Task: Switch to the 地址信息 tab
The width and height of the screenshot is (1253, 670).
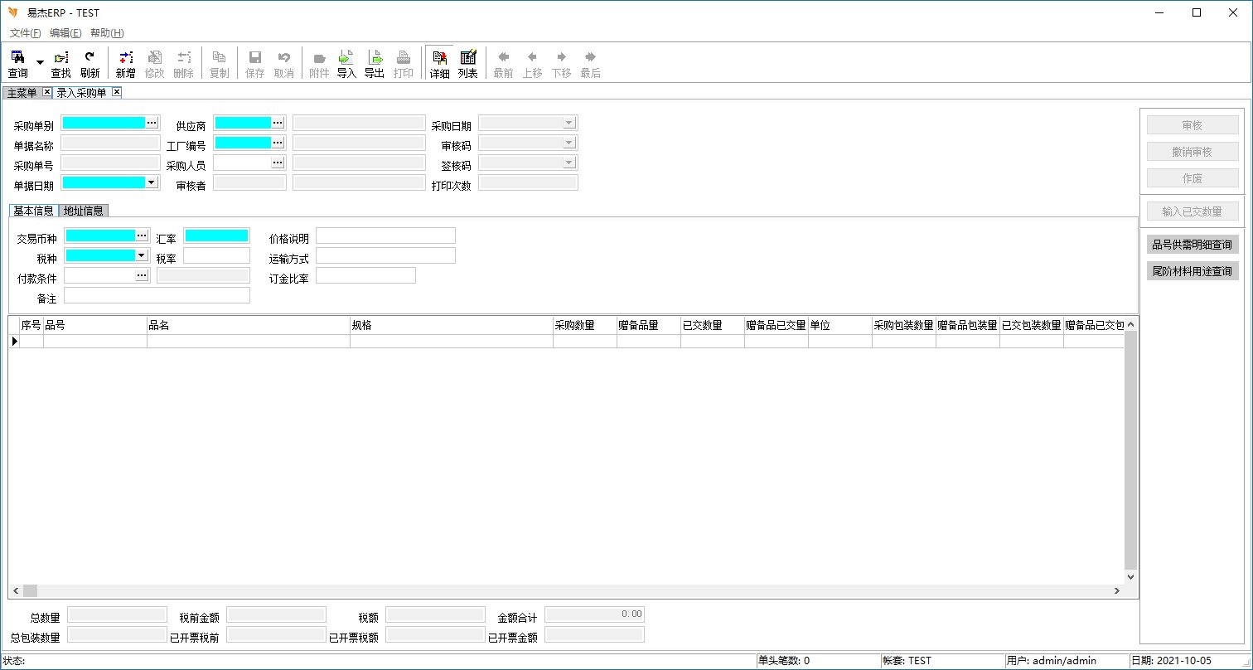Action: tap(84, 211)
